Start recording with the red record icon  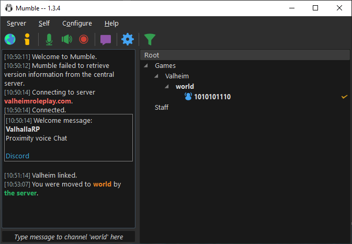[x=84, y=40]
